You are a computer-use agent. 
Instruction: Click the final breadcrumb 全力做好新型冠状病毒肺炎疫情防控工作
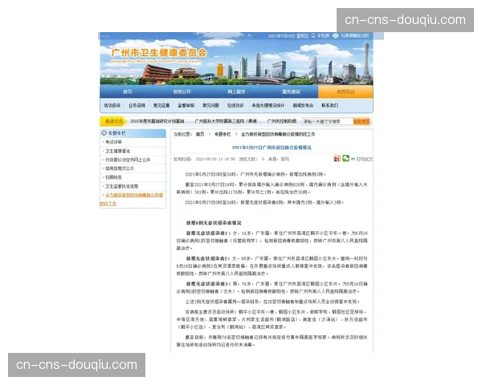pos(278,134)
